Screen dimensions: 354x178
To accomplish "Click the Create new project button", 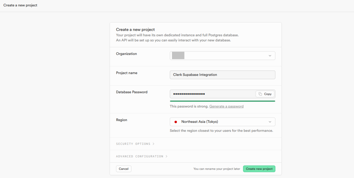I will point(259,169).
